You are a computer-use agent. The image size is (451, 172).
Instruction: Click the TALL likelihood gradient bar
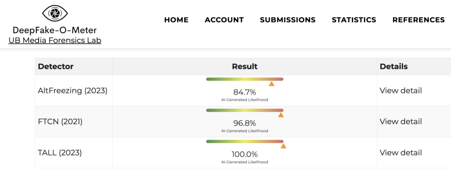tap(245, 141)
